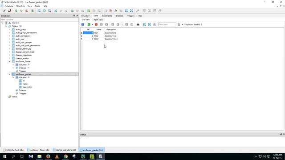This screenshot has height=160, width=285.
Task: Open Task View from the taskbar
Action: (x=22, y=156)
